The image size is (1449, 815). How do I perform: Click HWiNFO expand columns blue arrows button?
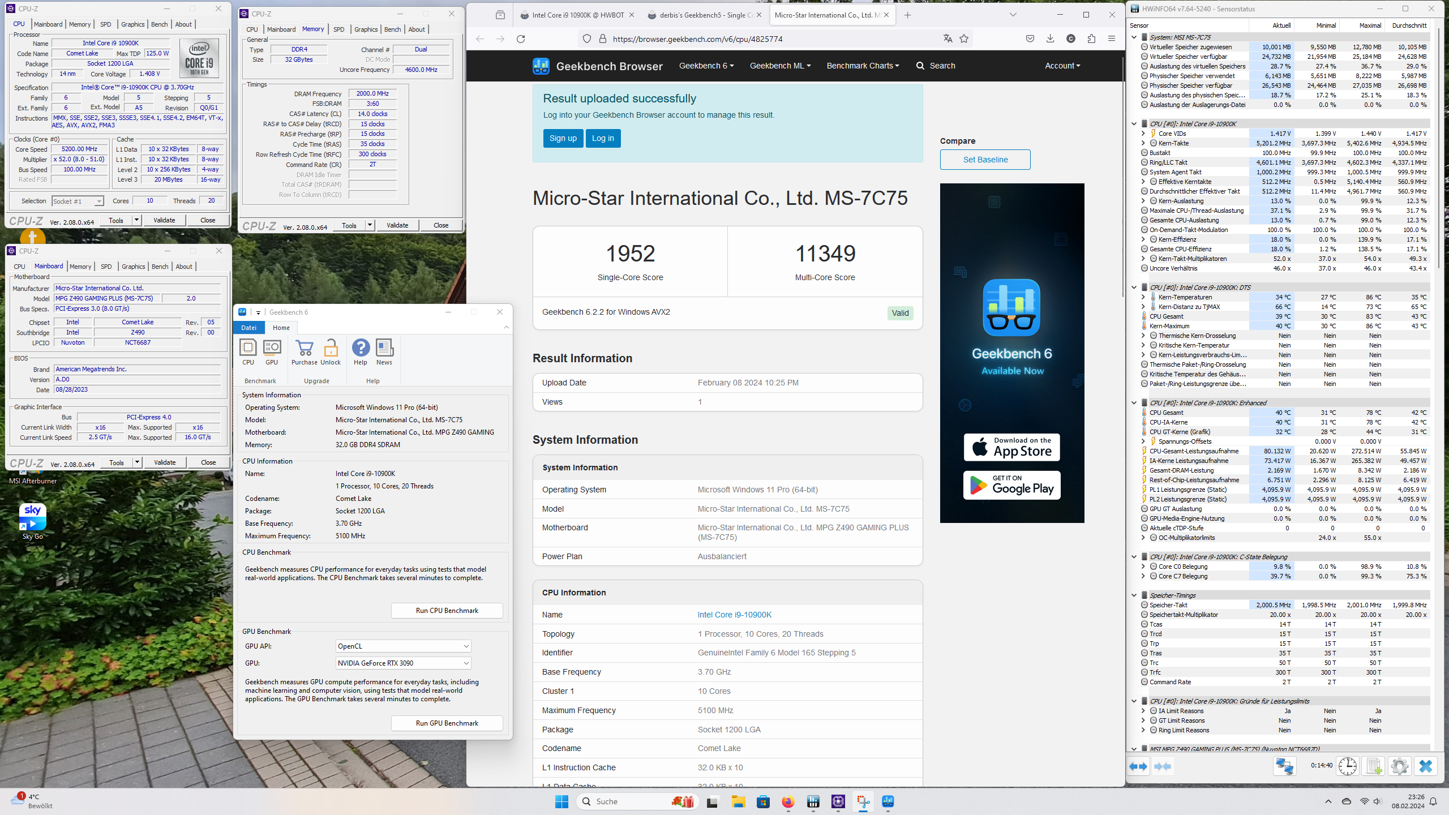(1138, 766)
